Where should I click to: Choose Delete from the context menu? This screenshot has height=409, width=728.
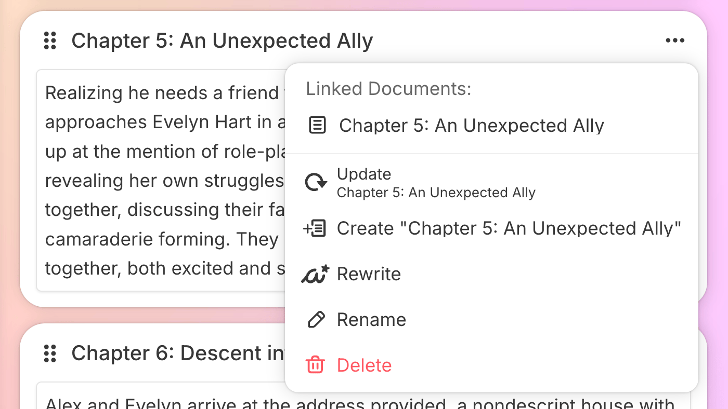364,365
